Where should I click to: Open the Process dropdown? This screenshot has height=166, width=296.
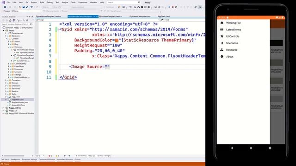click(x=26, y=11)
